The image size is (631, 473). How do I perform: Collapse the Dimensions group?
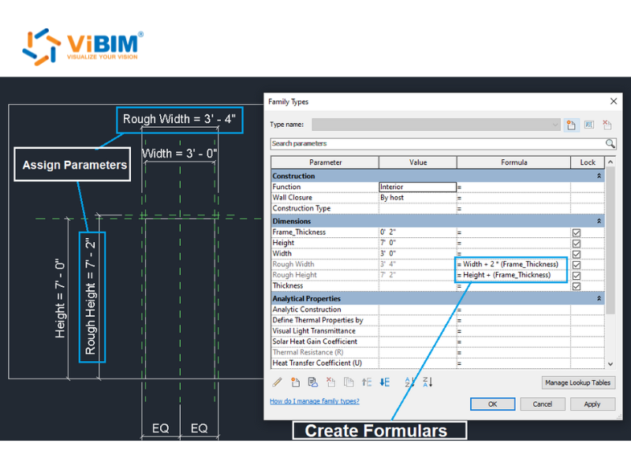click(x=599, y=222)
